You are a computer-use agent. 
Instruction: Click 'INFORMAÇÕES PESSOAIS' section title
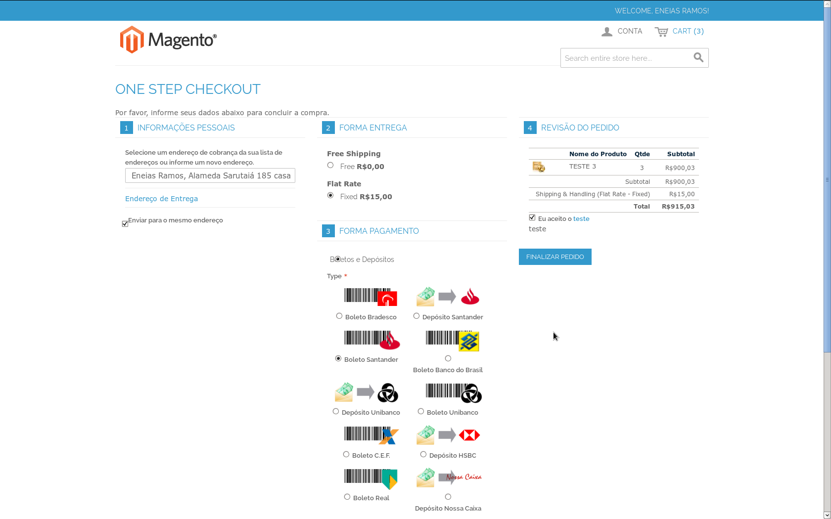tap(186, 128)
